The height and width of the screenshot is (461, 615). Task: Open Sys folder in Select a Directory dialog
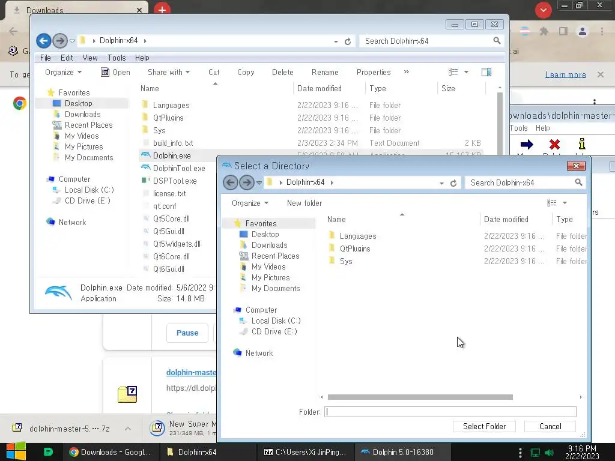tap(346, 261)
